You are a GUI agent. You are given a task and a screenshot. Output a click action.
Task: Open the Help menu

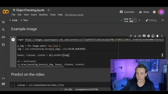point(60,15)
